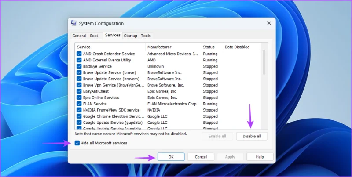The width and height of the screenshot is (352, 177).
Task: Click the Google Update Service (gupdate) name
Action: [113, 123]
